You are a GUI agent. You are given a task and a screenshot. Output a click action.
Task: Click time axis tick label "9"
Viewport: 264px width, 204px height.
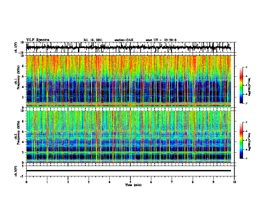(213, 182)
